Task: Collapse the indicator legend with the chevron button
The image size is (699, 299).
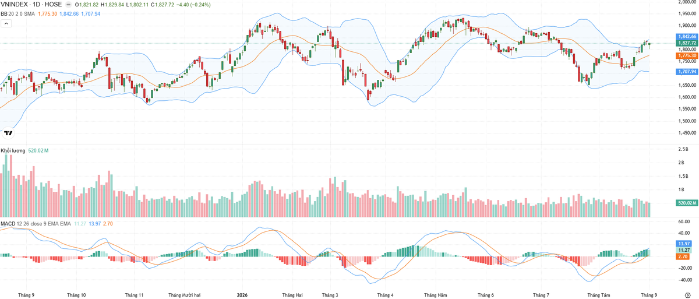Action: pos(6,23)
